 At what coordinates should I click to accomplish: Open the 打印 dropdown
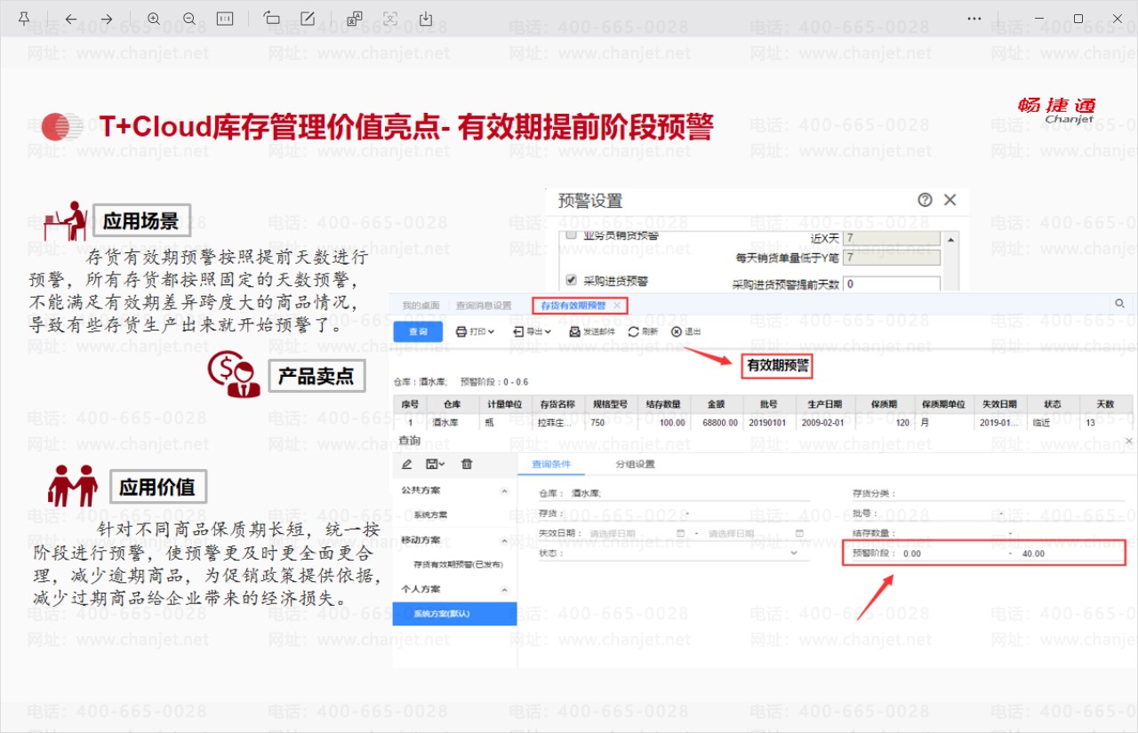coord(476,331)
